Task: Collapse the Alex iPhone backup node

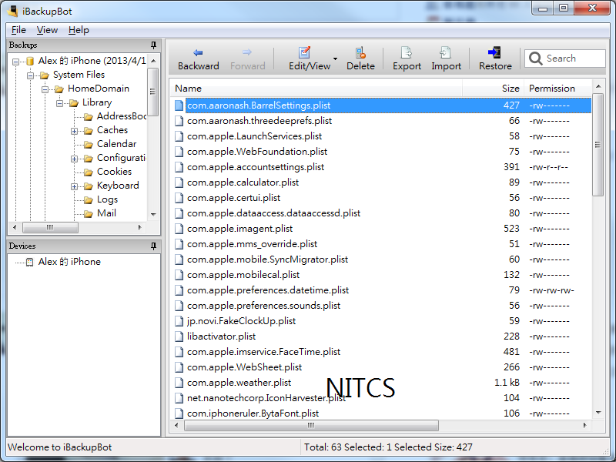Action: click(x=15, y=62)
